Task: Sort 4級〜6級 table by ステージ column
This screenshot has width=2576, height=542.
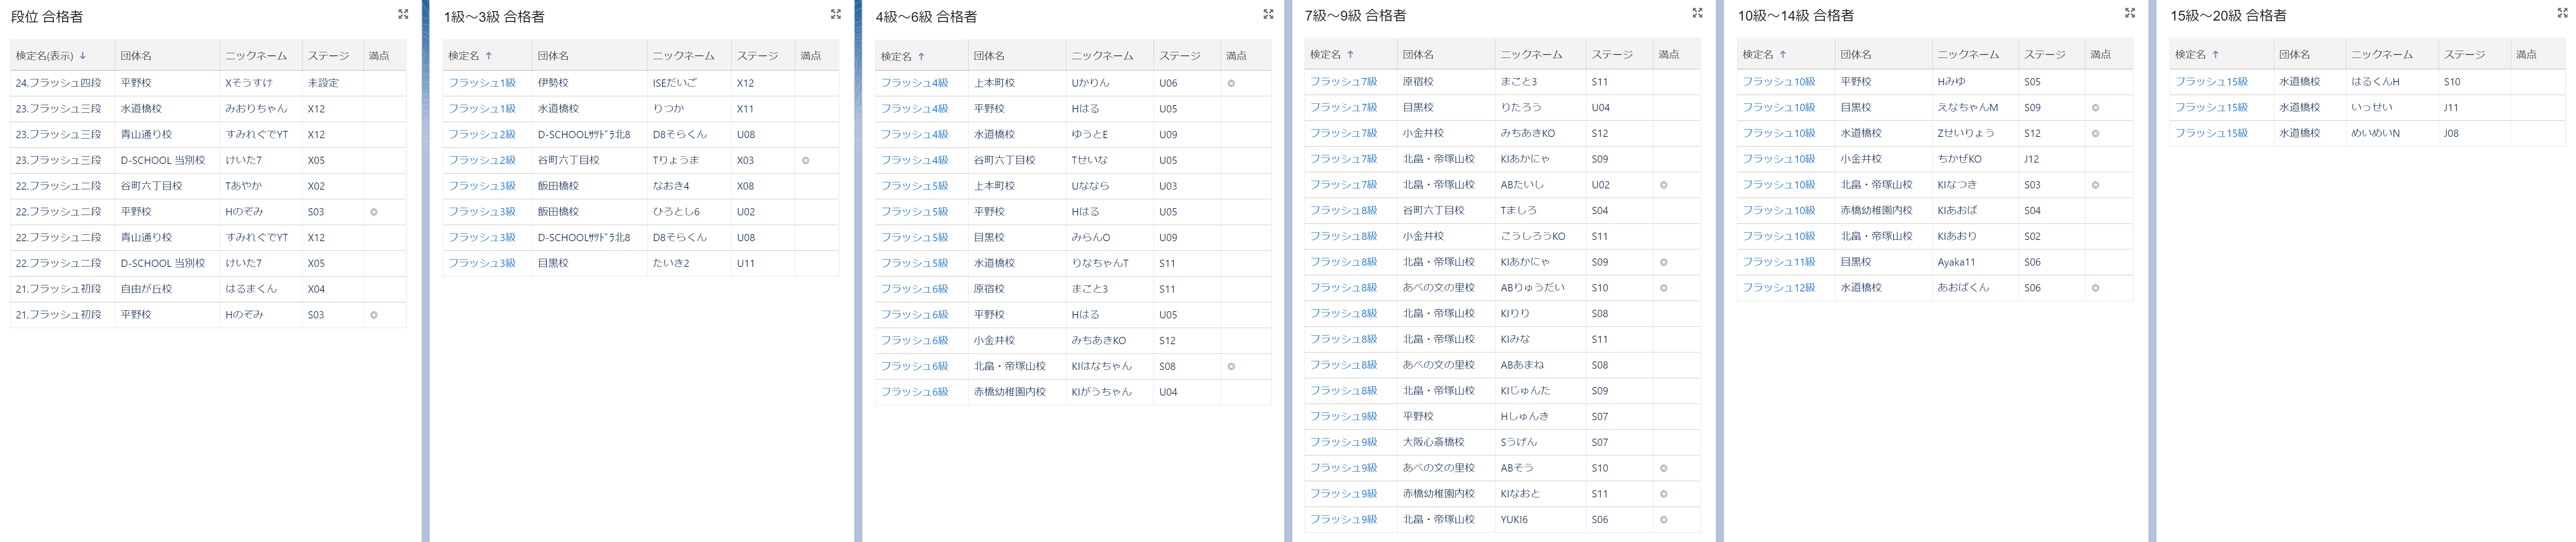Action: point(1180,56)
